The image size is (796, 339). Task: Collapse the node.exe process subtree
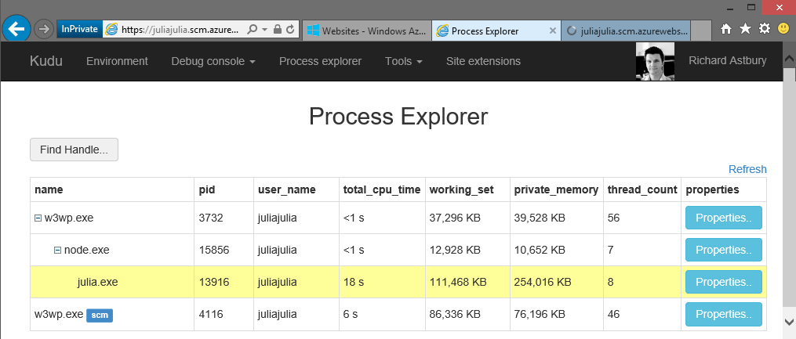coord(57,251)
